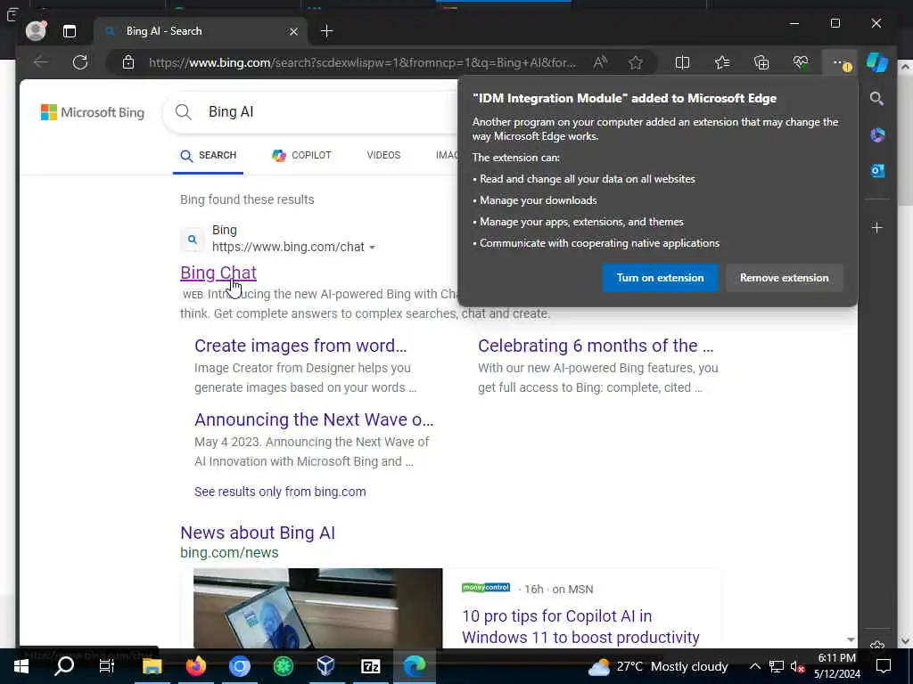Screen dimensions: 913x684
Task: Click the Edge icon on taskbar
Action: tap(415, 666)
